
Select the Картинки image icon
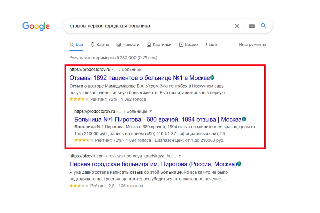click(149, 44)
